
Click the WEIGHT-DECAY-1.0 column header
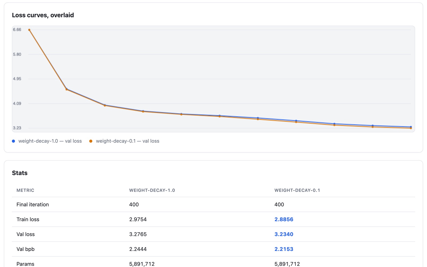tap(152, 190)
